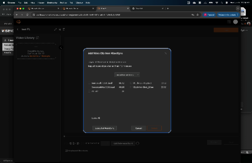Check the second clip in left column
This screenshot has width=252, height=163.
90,87
